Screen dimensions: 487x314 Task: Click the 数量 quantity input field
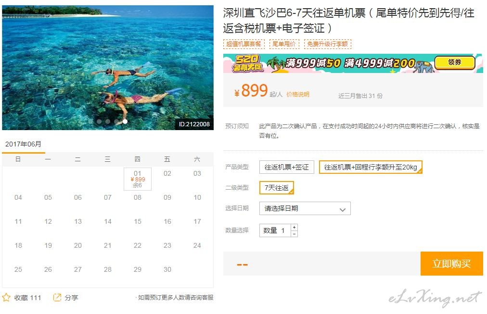[275, 230]
